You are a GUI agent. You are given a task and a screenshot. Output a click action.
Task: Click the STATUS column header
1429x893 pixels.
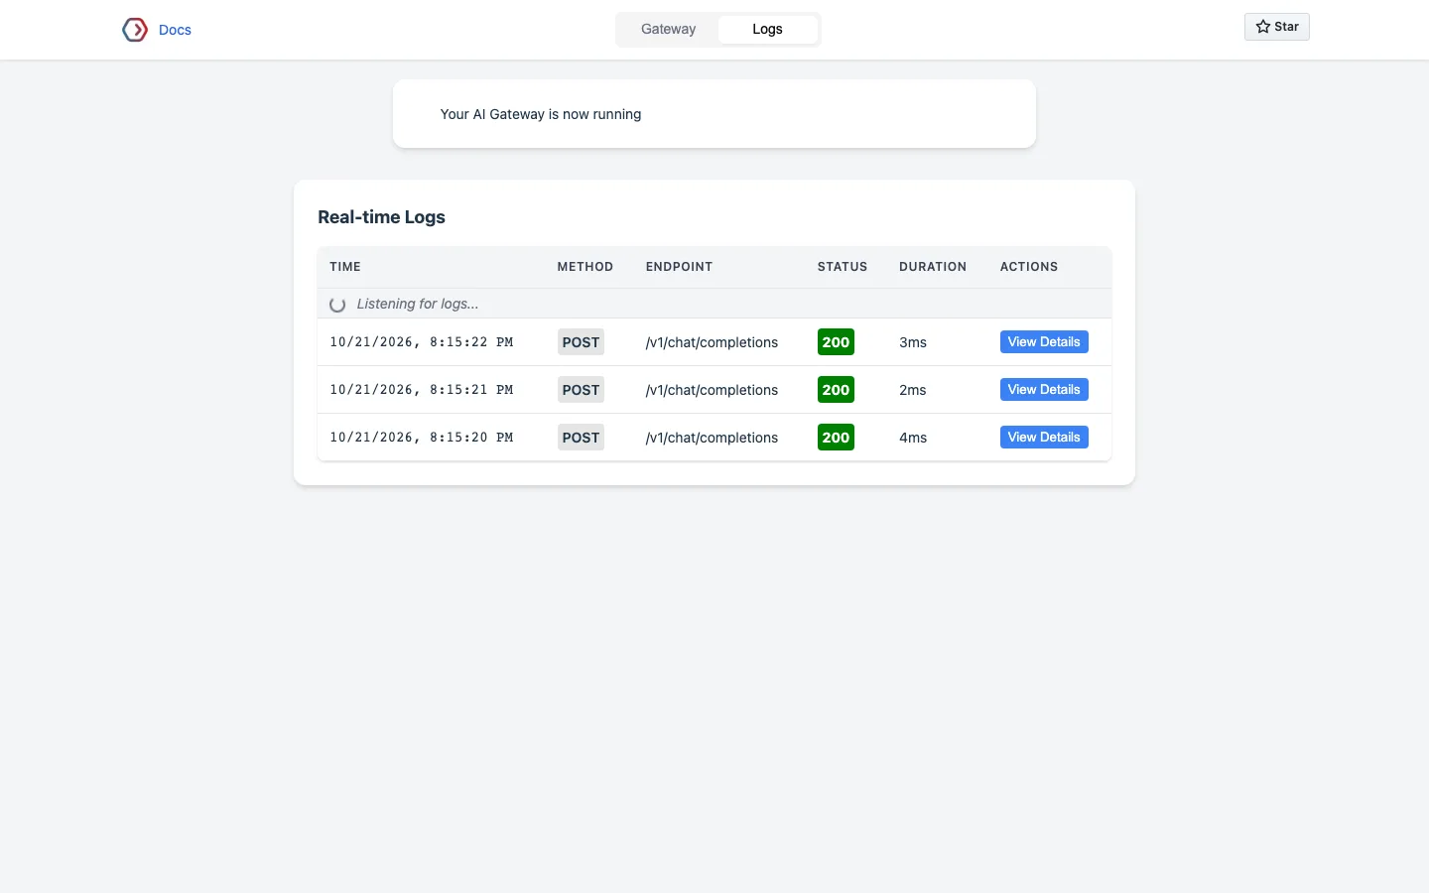(843, 267)
